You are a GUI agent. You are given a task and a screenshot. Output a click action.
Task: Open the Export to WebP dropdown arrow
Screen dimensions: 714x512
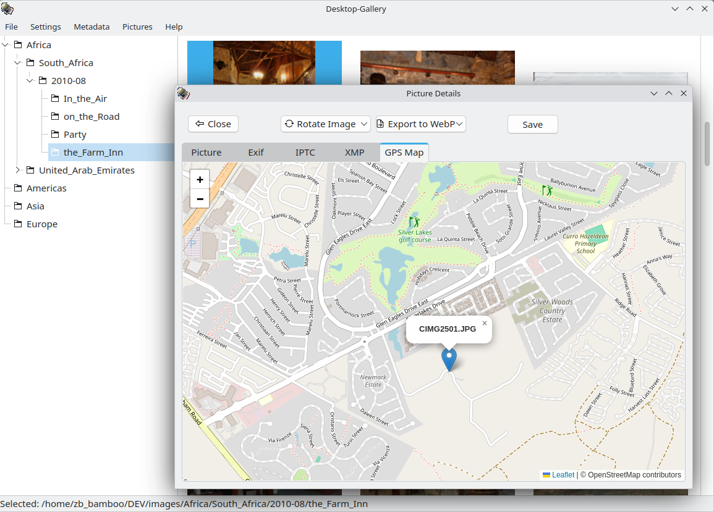tap(459, 124)
